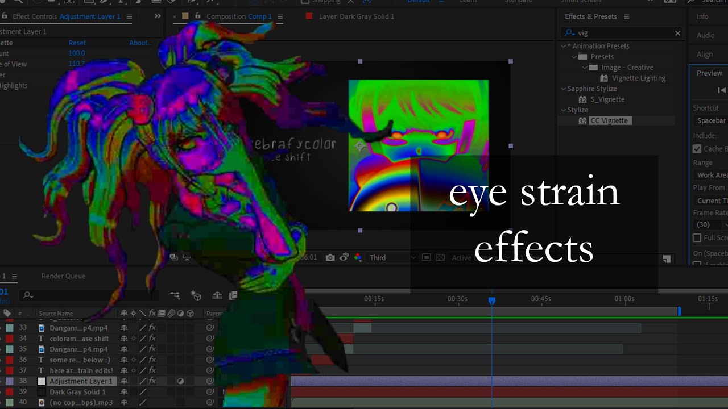Screen dimensions: 728x409
Task: Click the Effects & Presets search field
Action: pyautogui.click(x=621, y=34)
